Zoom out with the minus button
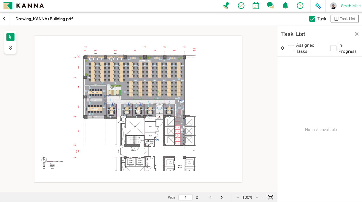362x202 pixels. coord(238,197)
